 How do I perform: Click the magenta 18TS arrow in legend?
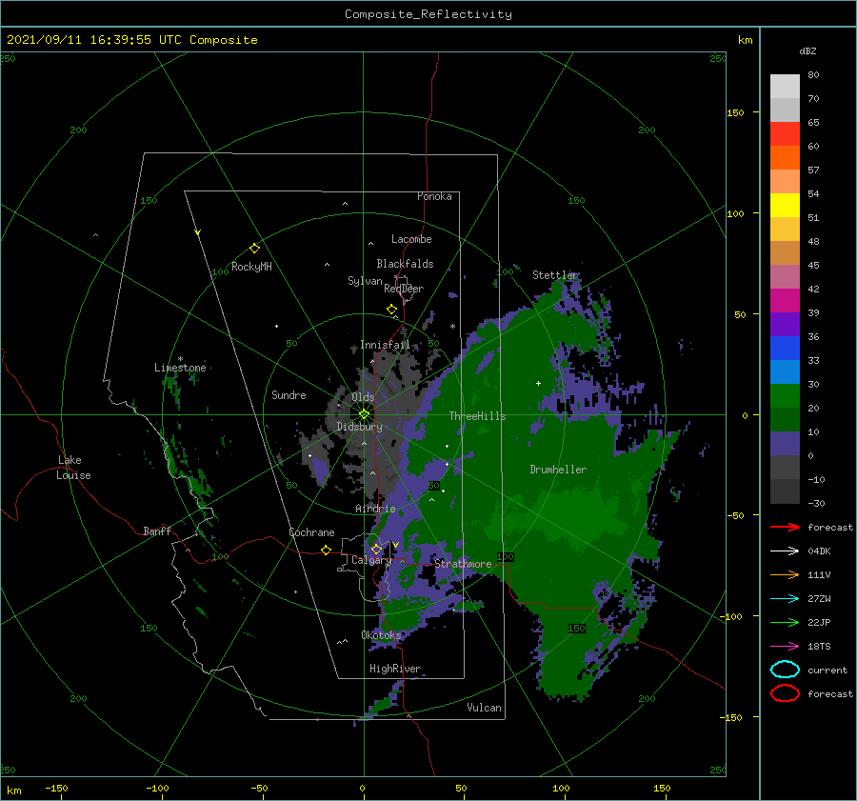coord(785,647)
